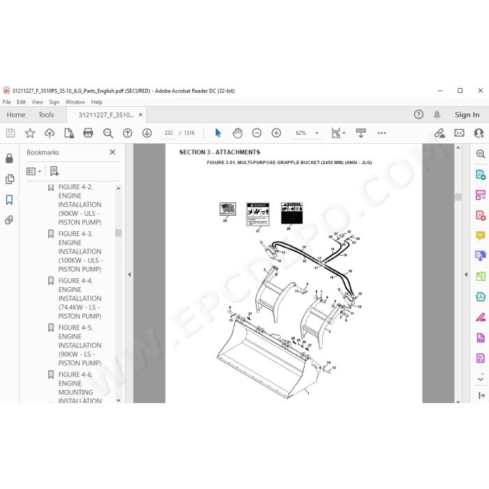Click the document scroll-down arrow

tap(458, 402)
